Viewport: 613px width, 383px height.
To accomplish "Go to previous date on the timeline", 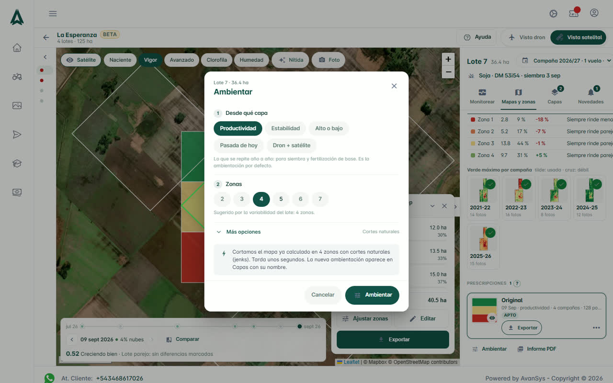I will 72,339.
